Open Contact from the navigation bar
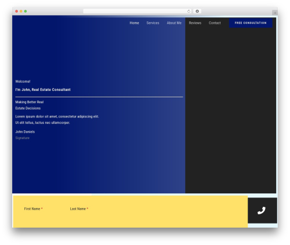 (x=215, y=23)
